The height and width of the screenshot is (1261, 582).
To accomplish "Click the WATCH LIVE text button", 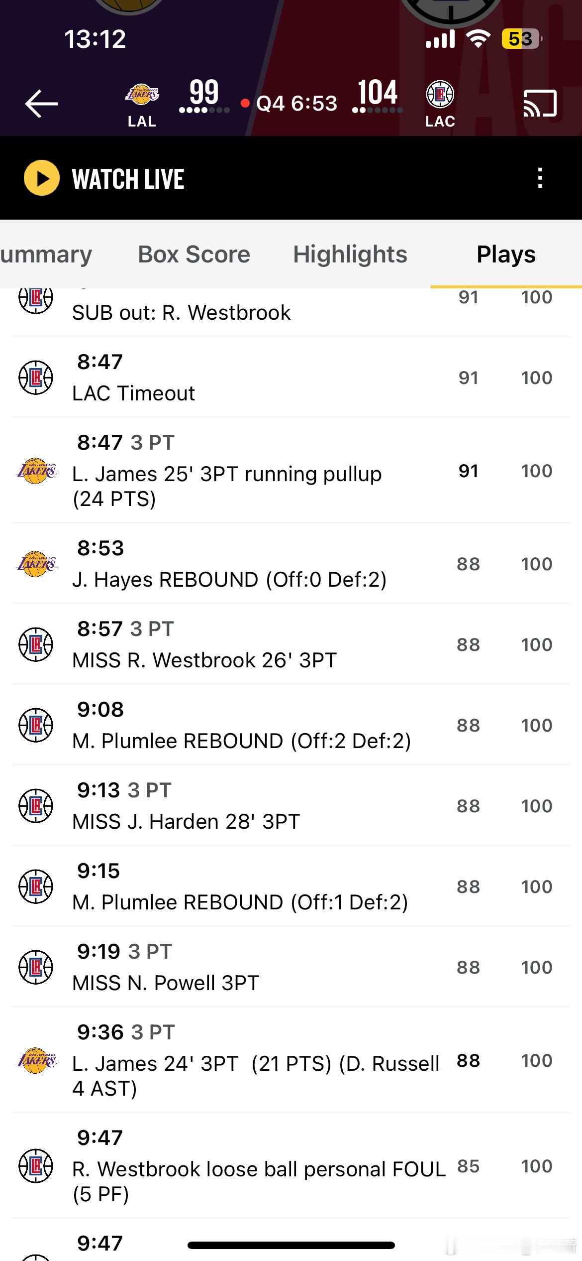I will pos(128,179).
